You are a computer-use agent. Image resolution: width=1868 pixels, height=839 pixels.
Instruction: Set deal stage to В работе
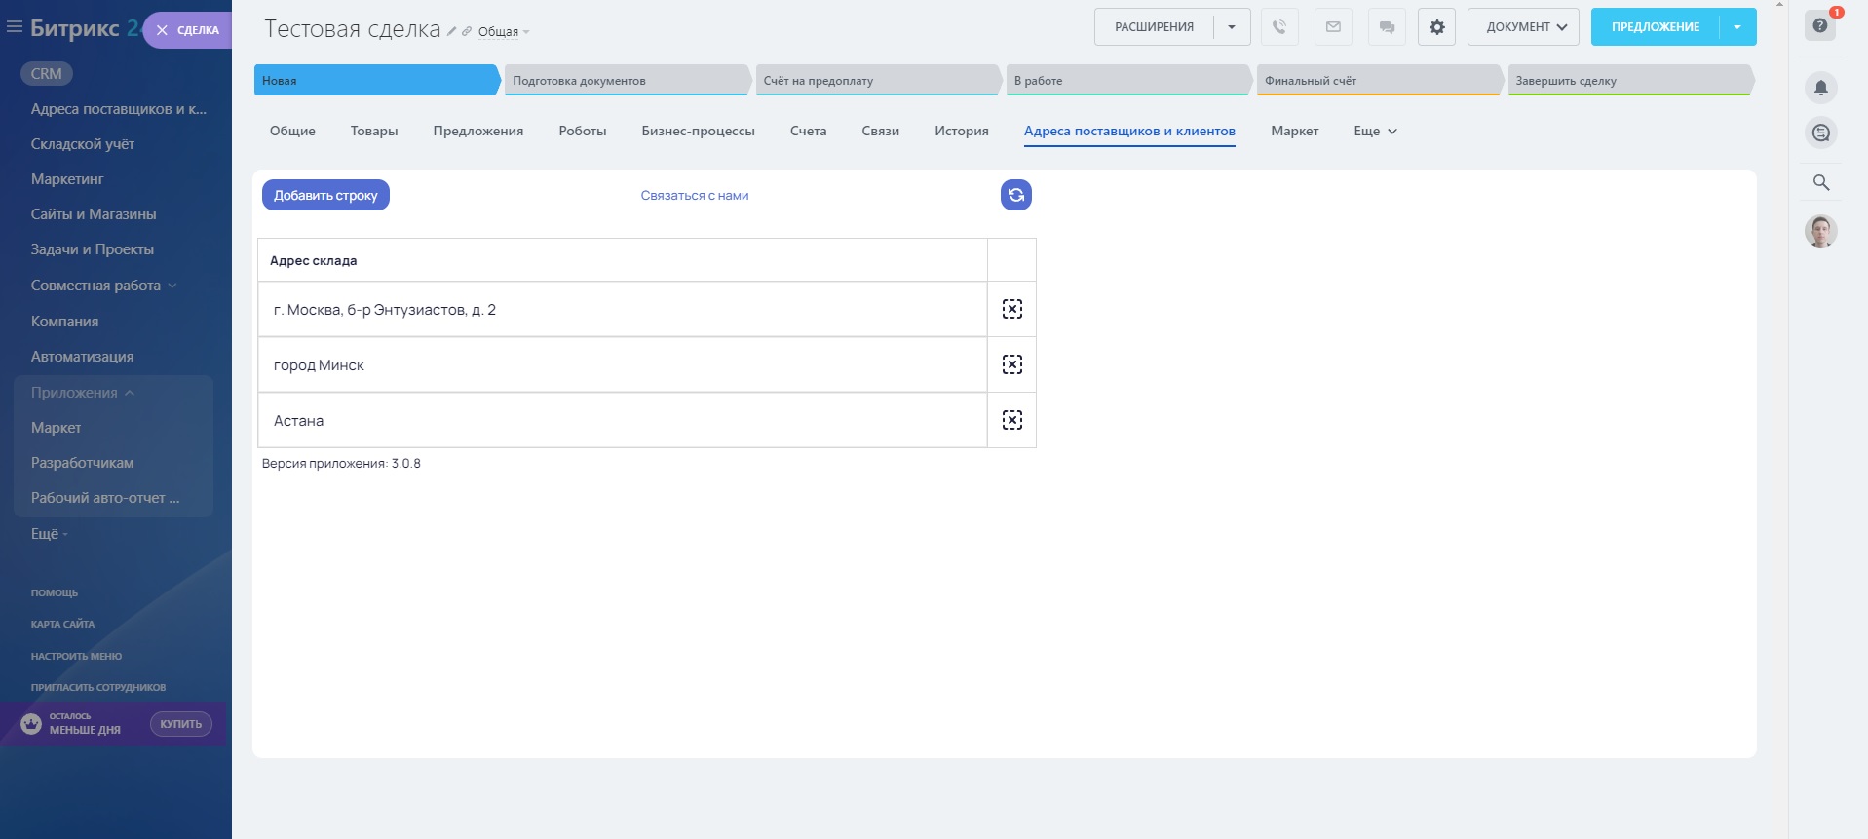pos(1127,81)
